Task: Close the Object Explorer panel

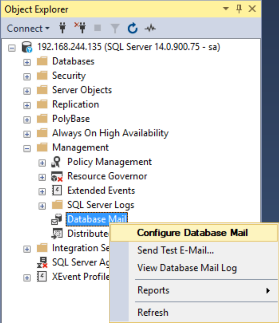Action: coord(252,9)
